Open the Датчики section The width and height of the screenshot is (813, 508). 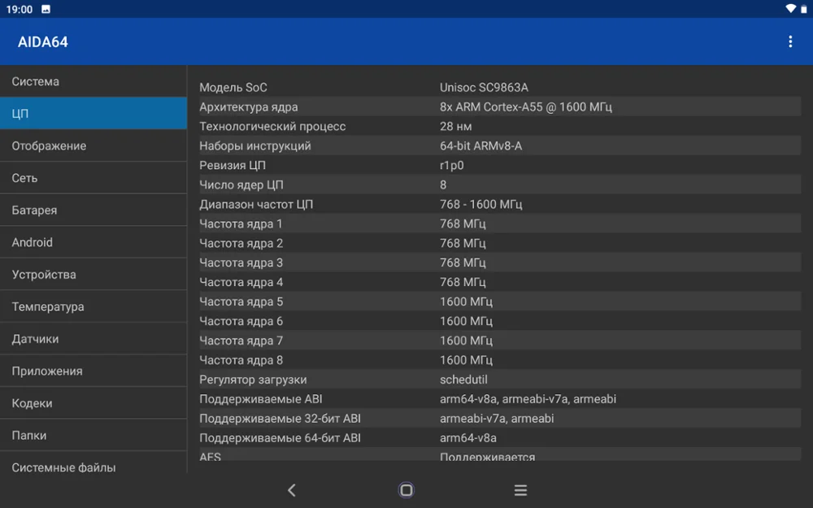point(93,338)
